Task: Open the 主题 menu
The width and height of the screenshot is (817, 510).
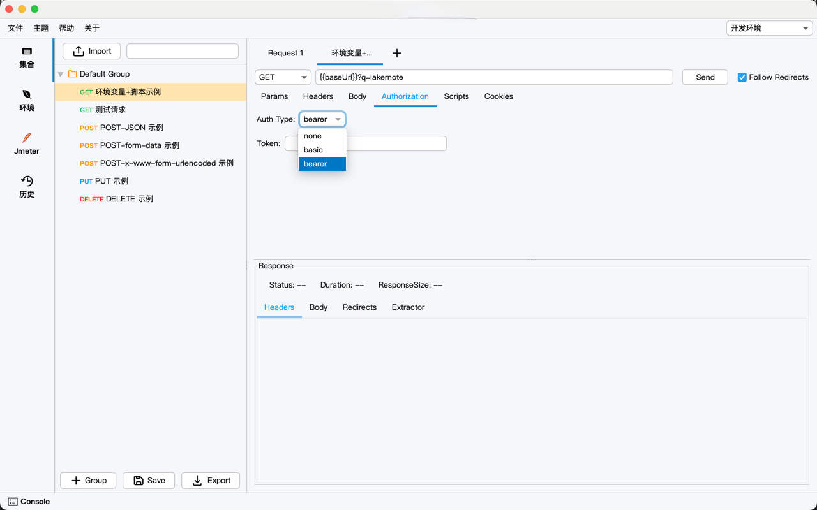Action: [41, 28]
